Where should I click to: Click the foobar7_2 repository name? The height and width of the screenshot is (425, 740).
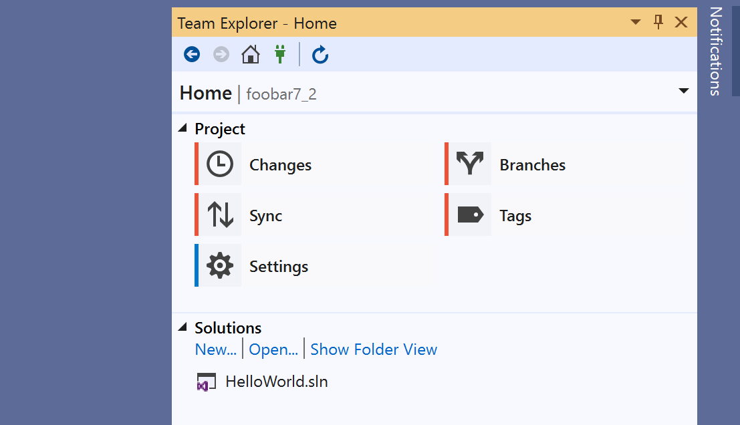[281, 94]
